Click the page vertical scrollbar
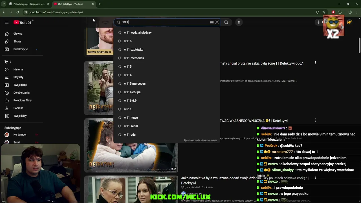 (360, 45)
